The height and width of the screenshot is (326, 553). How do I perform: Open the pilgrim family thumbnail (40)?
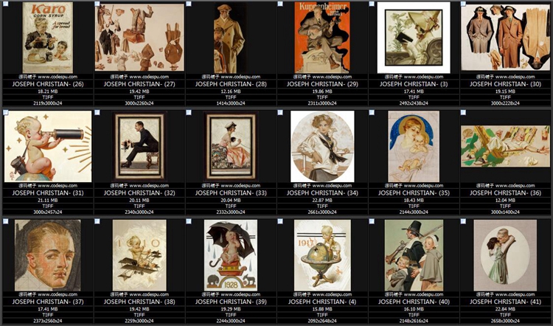click(414, 255)
